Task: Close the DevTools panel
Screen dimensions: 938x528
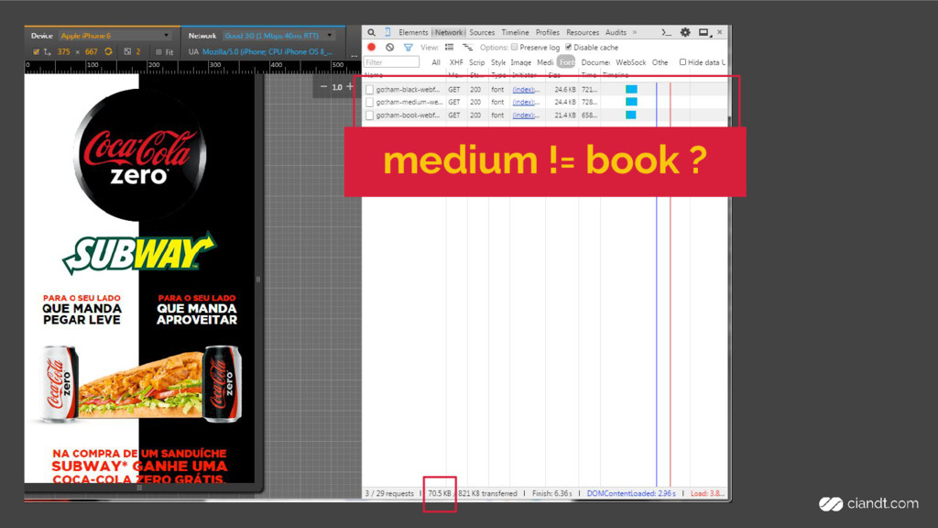Action: (720, 32)
